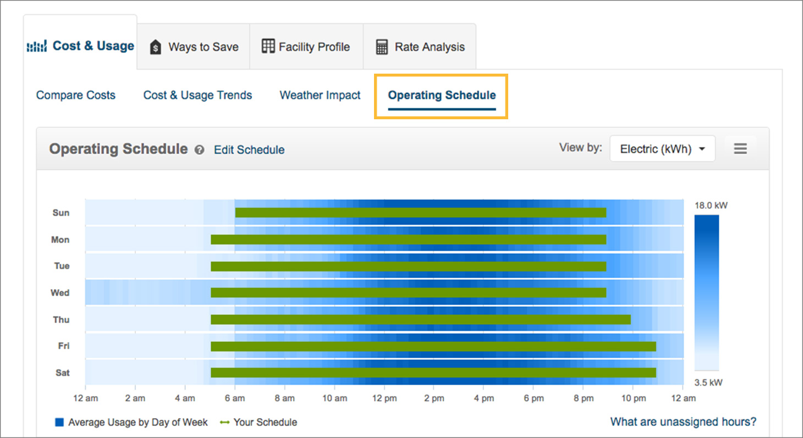The height and width of the screenshot is (438, 803).
Task: Select the Weather Impact sub-tab
Action: (x=320, y=95)
